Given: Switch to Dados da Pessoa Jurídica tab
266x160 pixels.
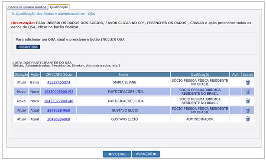Looking at the screenshot, I should pos(27,7).
